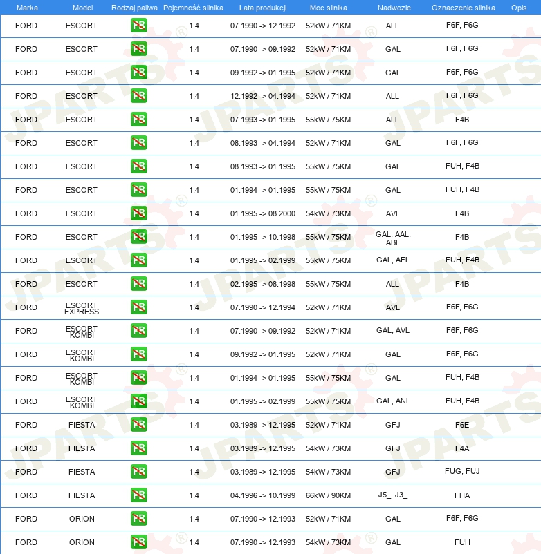Click fuel icon in Escort 01.1995 -> 10.1998 row
Screen dimensions: 541x554
[x=138, y=237]
